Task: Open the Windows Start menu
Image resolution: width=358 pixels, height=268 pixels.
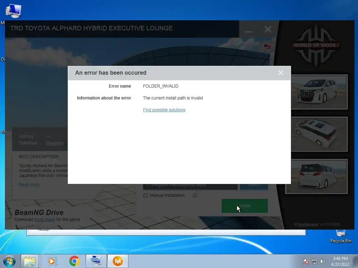Action: (x=9, y=261)
